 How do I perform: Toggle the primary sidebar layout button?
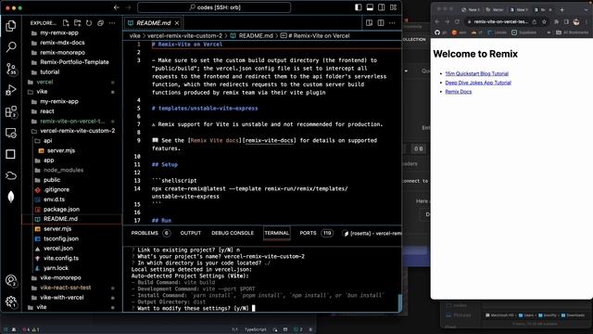click(359, 7)
